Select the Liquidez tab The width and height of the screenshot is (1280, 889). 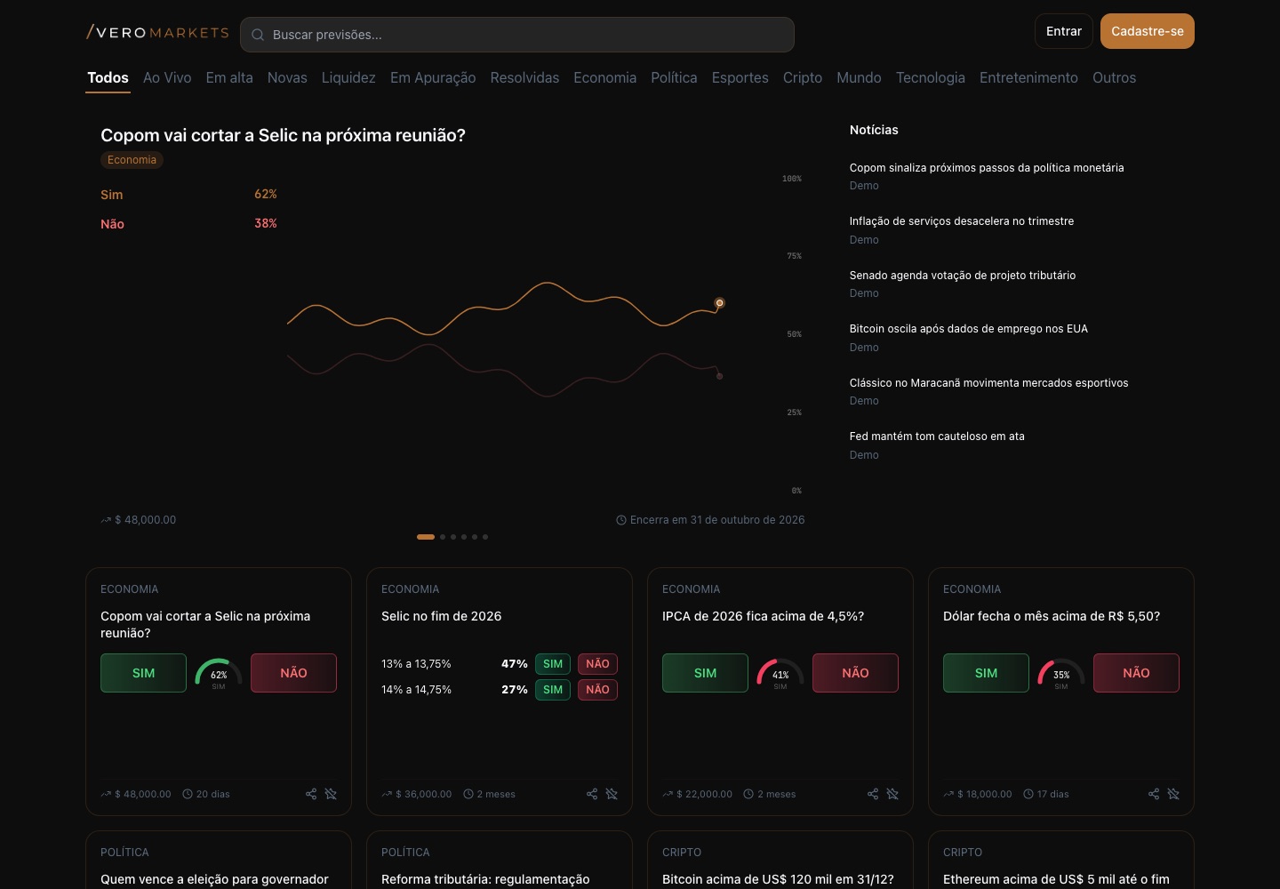pyautogui.click(x=348, y=77)
